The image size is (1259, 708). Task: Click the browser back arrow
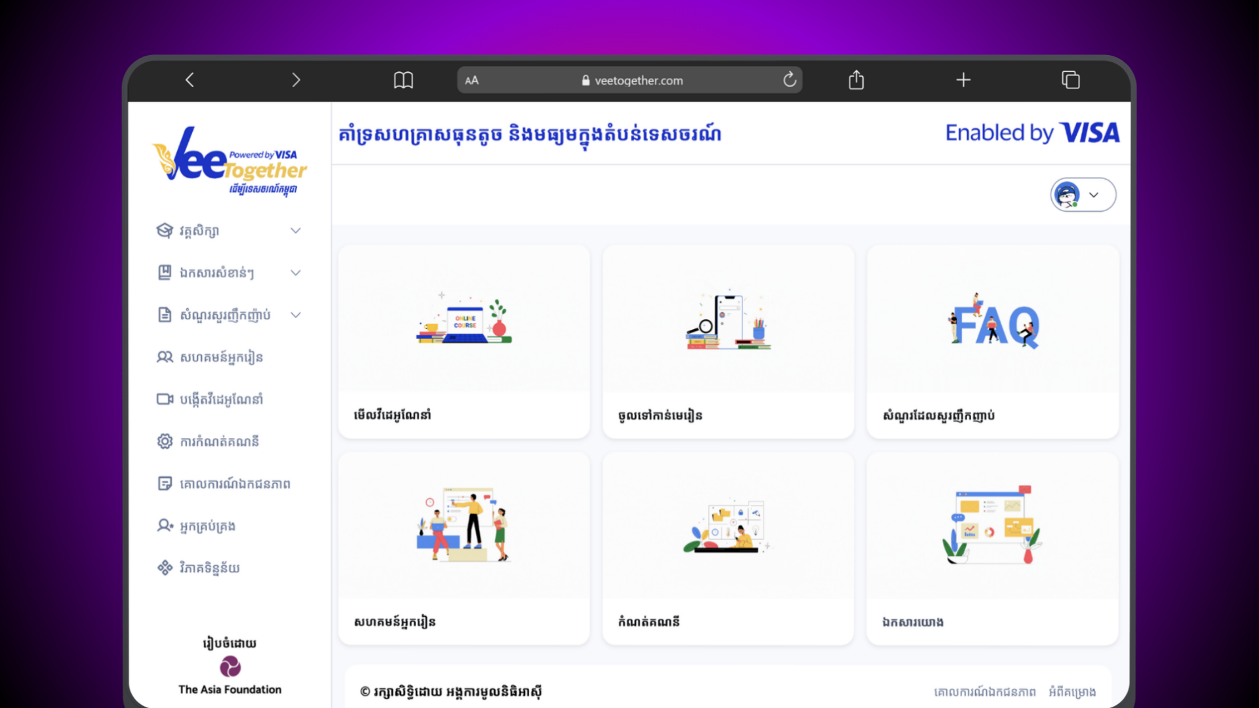tap(190, 80)
